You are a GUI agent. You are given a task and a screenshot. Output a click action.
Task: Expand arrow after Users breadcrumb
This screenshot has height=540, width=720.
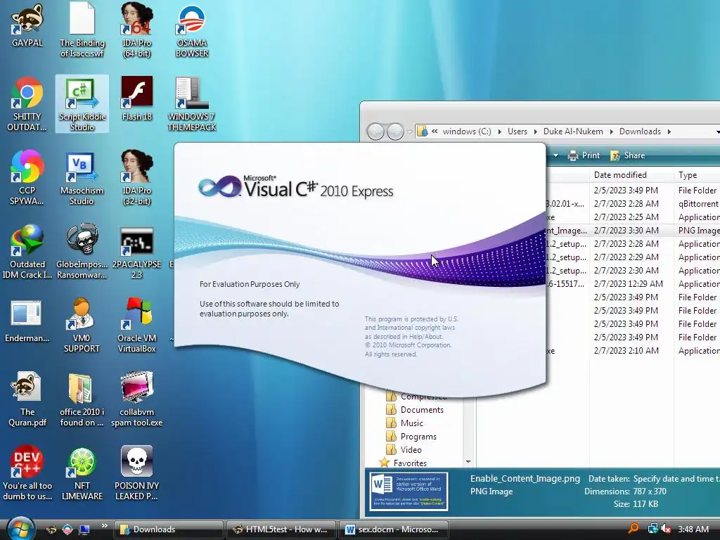[x=535, y=131]
